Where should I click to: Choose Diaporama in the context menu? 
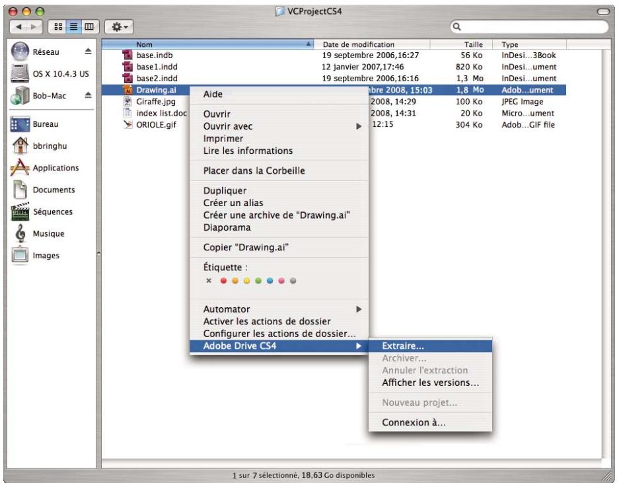(x=279, y=227)
